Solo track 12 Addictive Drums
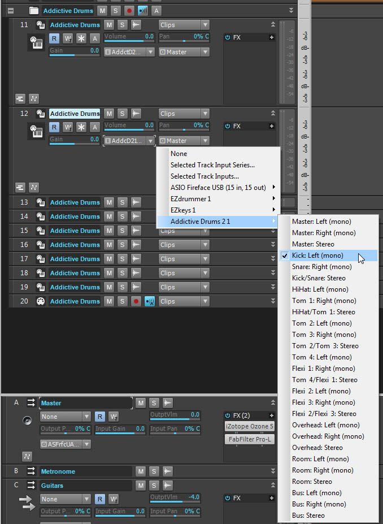The image size is (383, 524). [x=122, y=114]
